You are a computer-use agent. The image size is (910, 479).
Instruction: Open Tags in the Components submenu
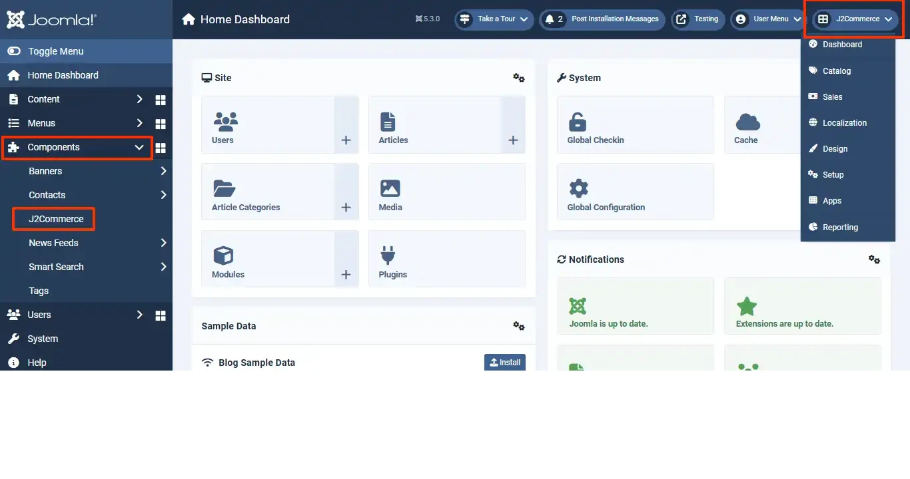(x=39, y=291)
